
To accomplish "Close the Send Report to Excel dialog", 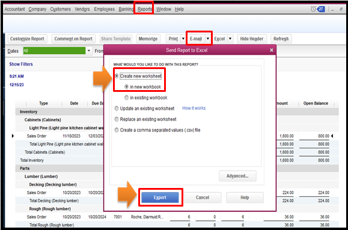I will pos(272,50).
